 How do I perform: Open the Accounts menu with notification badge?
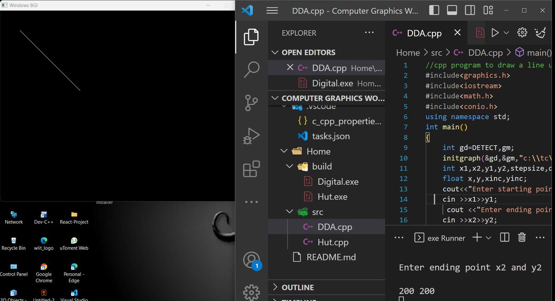pos(252,260)
